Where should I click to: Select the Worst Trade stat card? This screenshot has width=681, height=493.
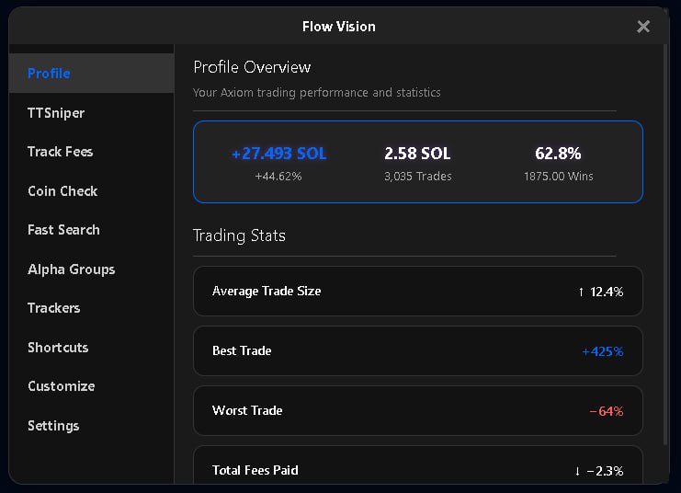pyautogui.click(x=417, y=411)
